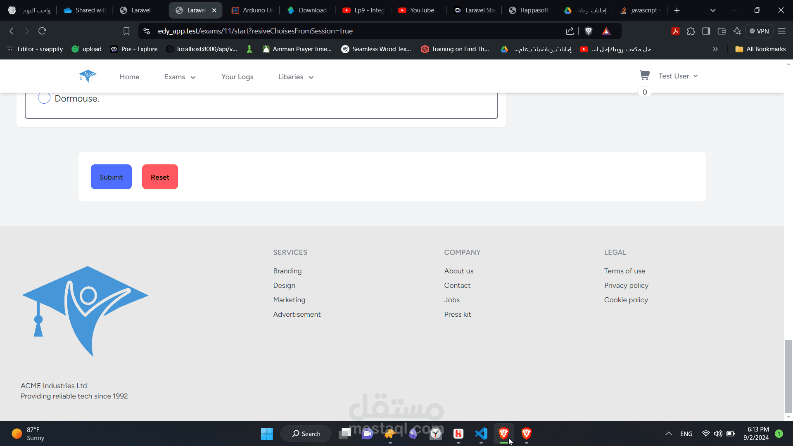
Task: Open Visual Studio Code from taskbar
Action: coord(481,434)
